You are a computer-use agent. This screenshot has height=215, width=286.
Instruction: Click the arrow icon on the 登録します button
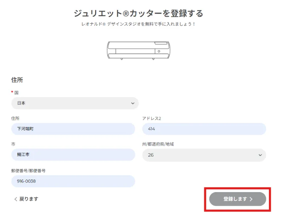pyautogui.click(x=251, y=199)
